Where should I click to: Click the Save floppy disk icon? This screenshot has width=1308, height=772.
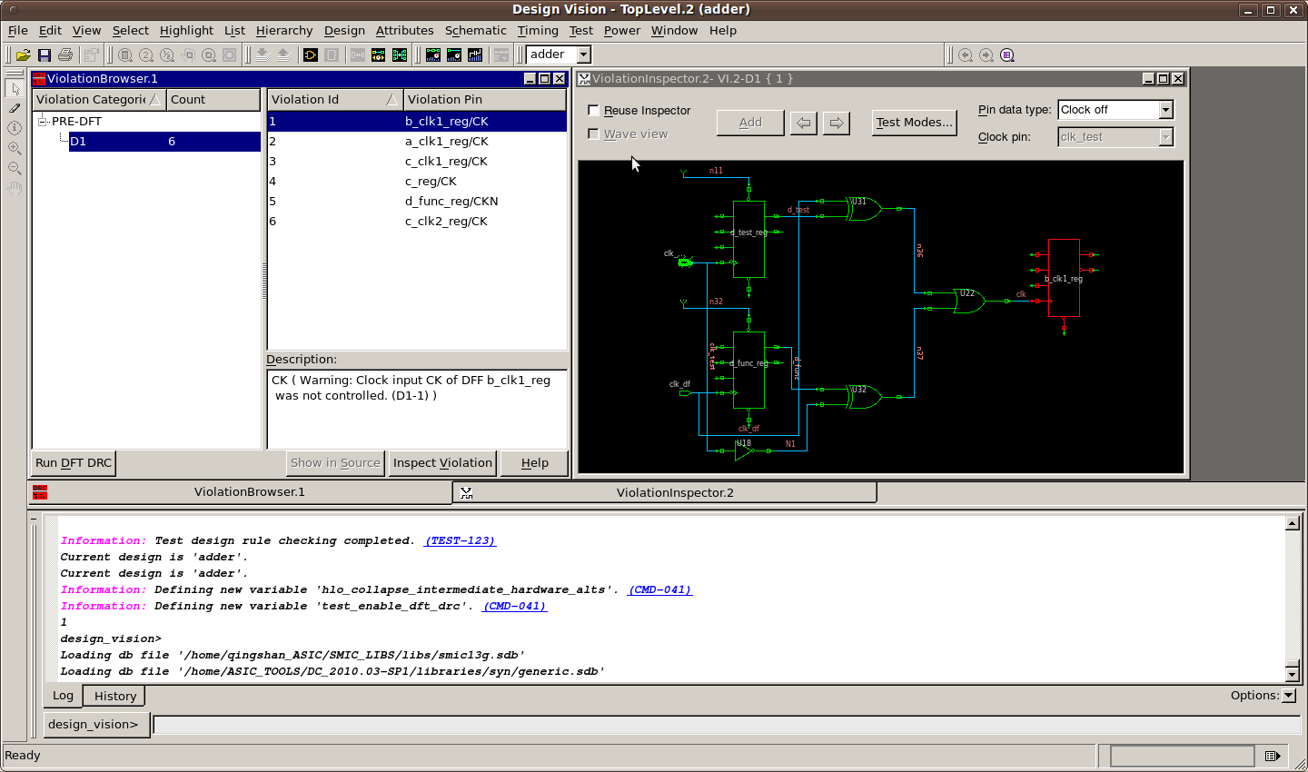point(44,55)
